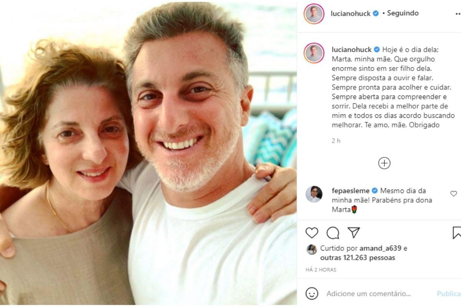This screenshot has width=461, height=307.
Task: Open the emoji picker smiley icon
Action: coord(312,294)
